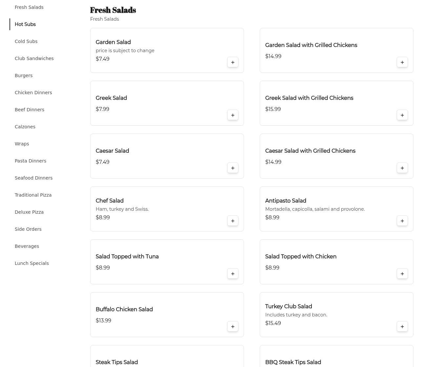Add Garden Salad with plus icon

(x=233, y=62)
